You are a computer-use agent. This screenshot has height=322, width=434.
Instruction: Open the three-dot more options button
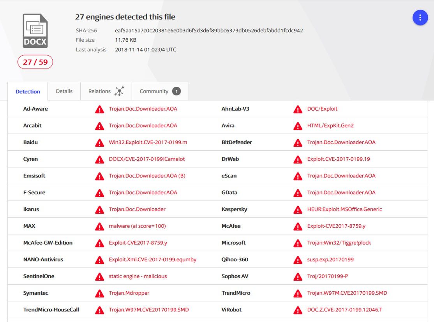point(420,18)
